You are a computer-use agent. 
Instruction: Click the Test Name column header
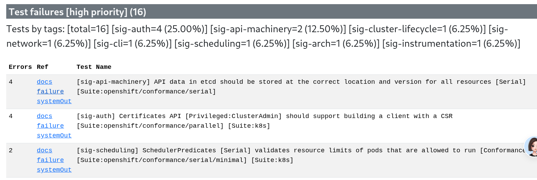pyautogui.click(x=94, y=67)
